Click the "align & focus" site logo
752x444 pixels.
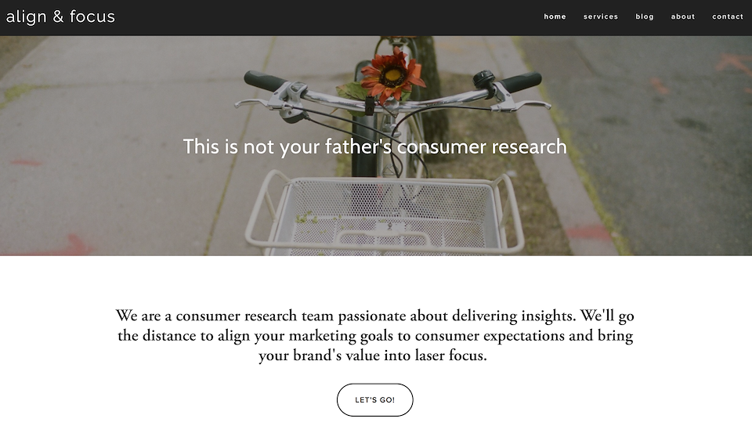click(x=60, y=16)
